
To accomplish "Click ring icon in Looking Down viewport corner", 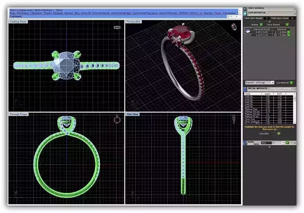I will coord(117,27).
